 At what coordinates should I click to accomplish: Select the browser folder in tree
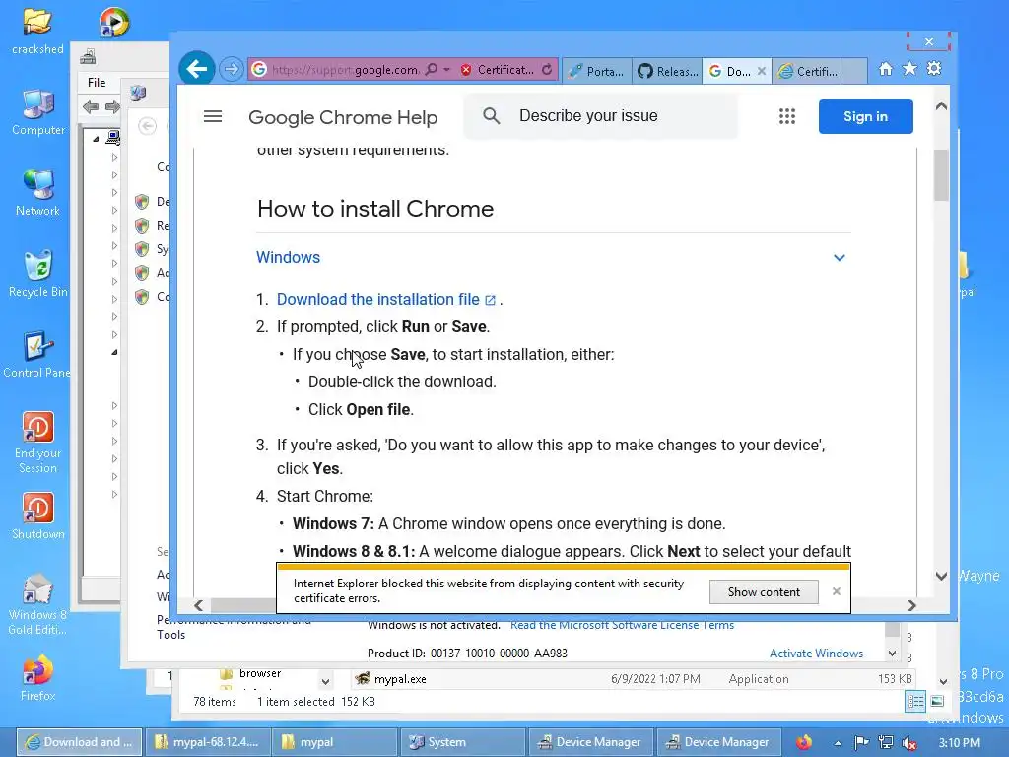point(260,673)
